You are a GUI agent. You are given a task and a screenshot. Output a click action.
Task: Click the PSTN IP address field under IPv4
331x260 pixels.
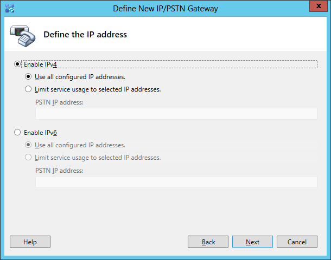[x=176, y=114]
